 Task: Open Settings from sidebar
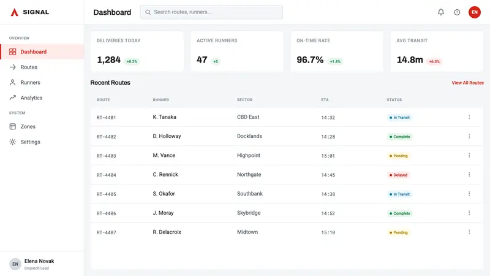(42, 142)
